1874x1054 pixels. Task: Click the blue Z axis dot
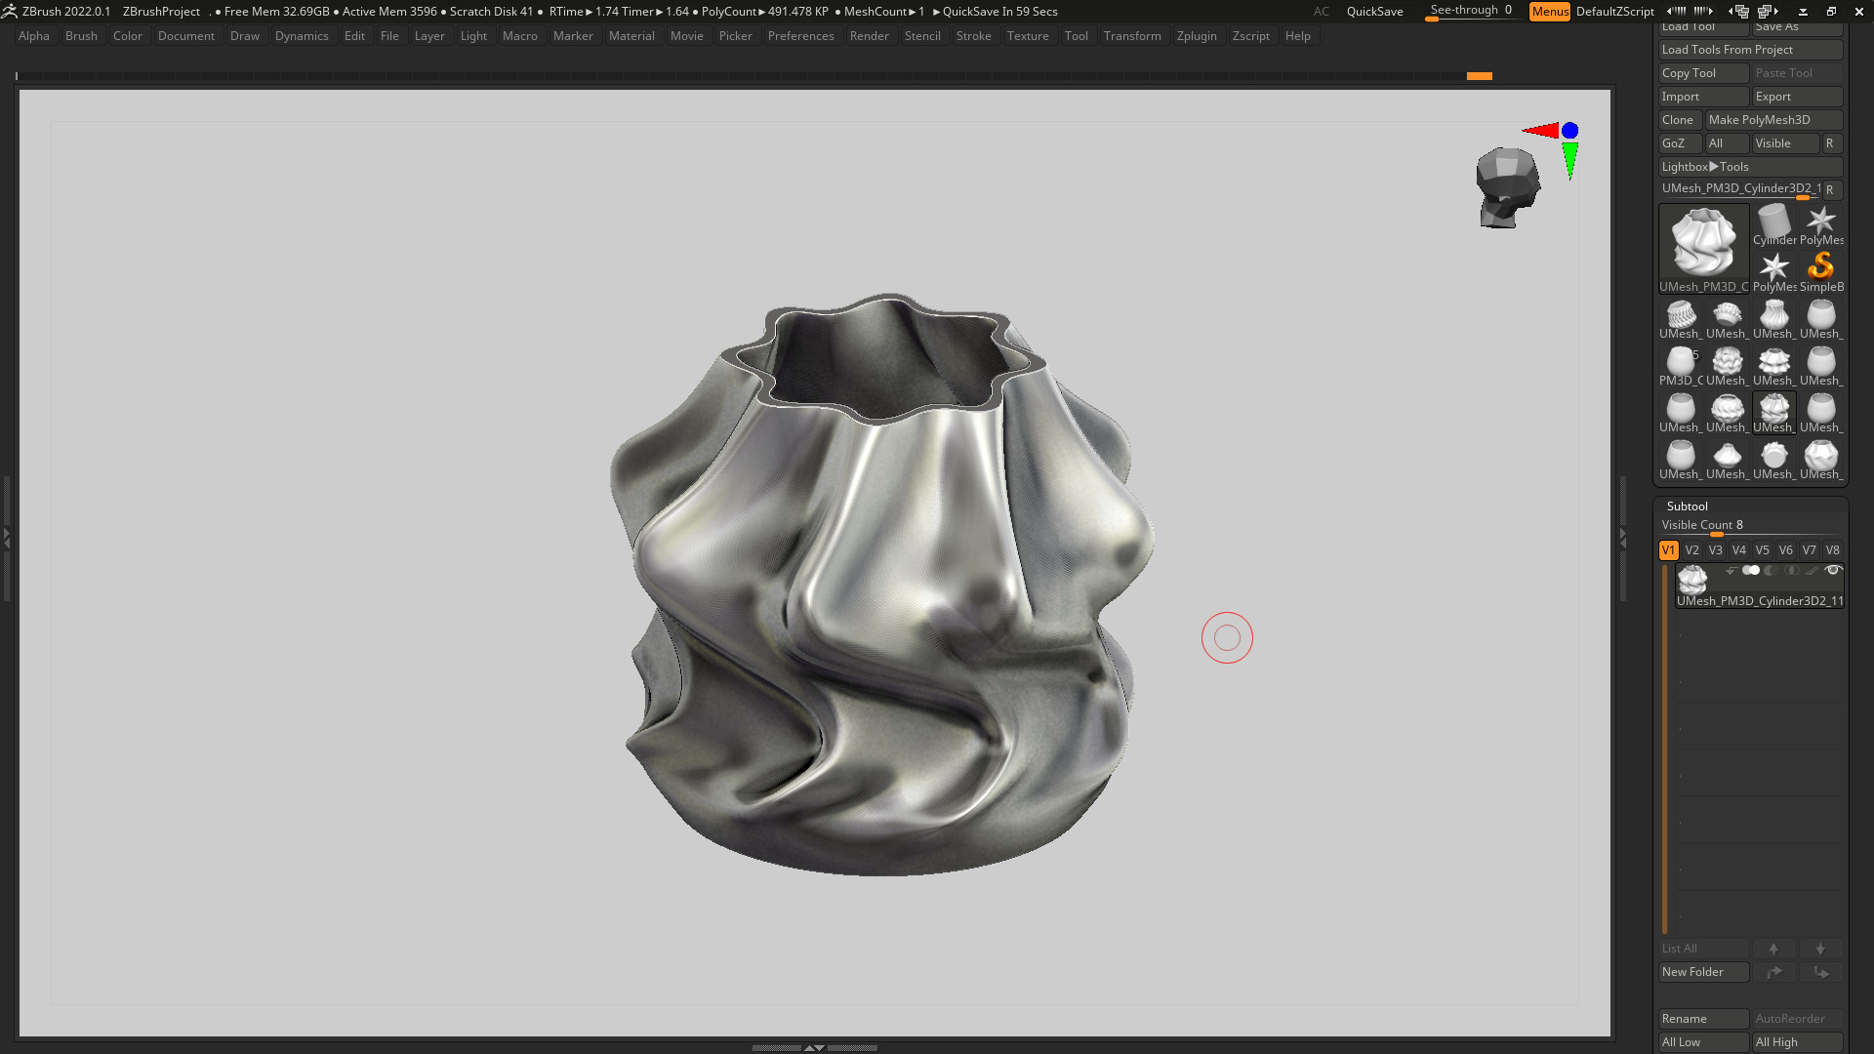click(x=1569, y=130)
